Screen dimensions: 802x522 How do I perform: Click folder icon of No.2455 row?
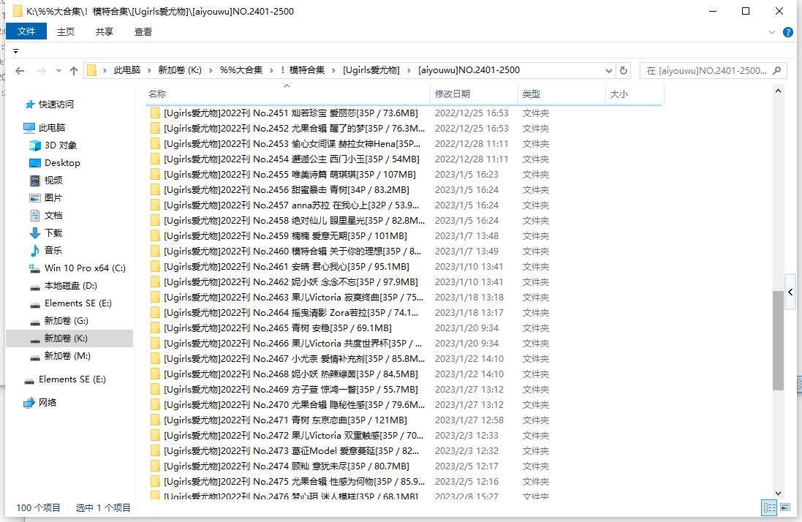click(x=155, y=174)
